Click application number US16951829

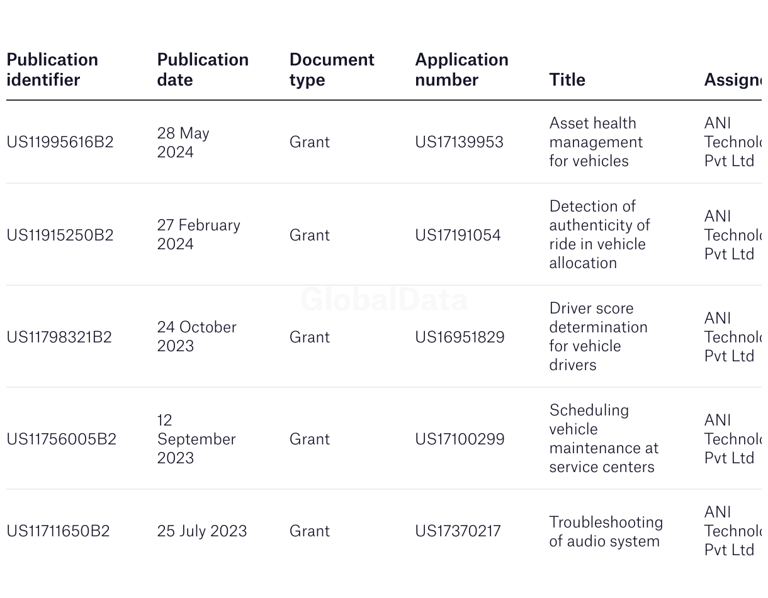[x=460, y=337]
